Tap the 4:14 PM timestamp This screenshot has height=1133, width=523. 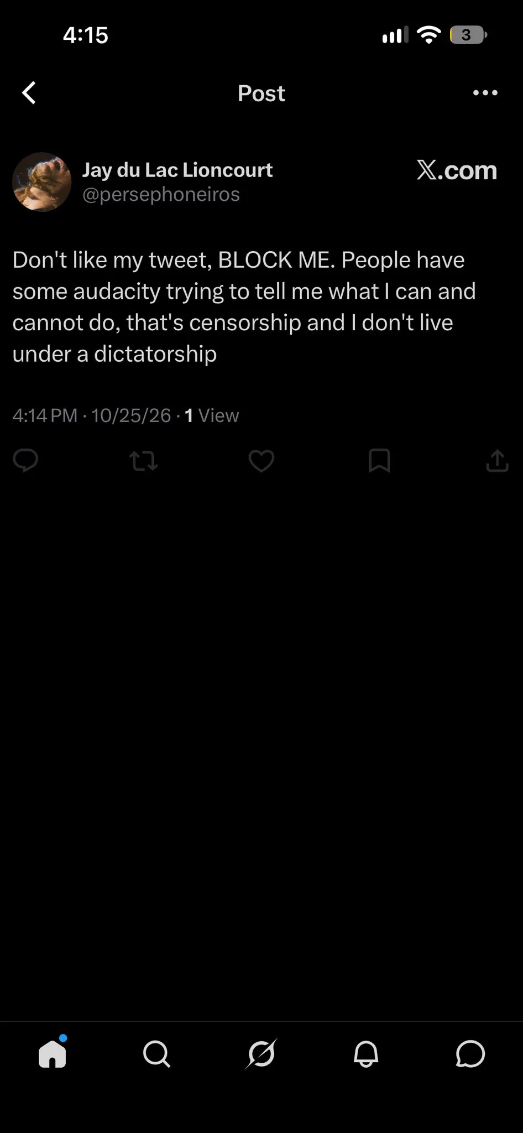tap(45, 415)
